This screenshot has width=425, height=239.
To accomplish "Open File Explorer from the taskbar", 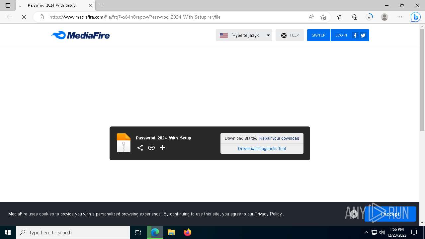I will (171, 232).
